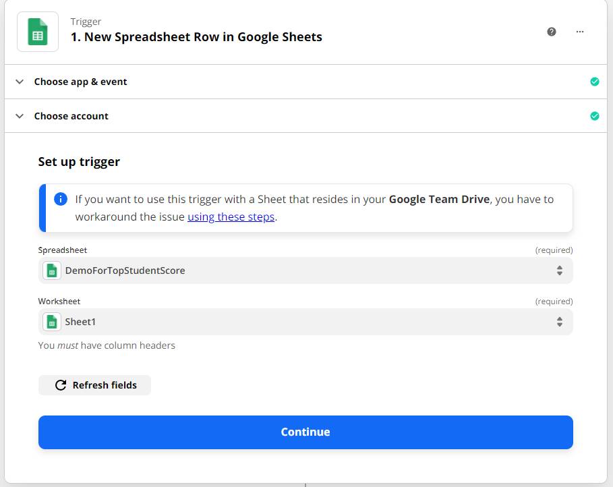Click the 'Worksheet' field label

pyautogui.click(x=59, y=302)
